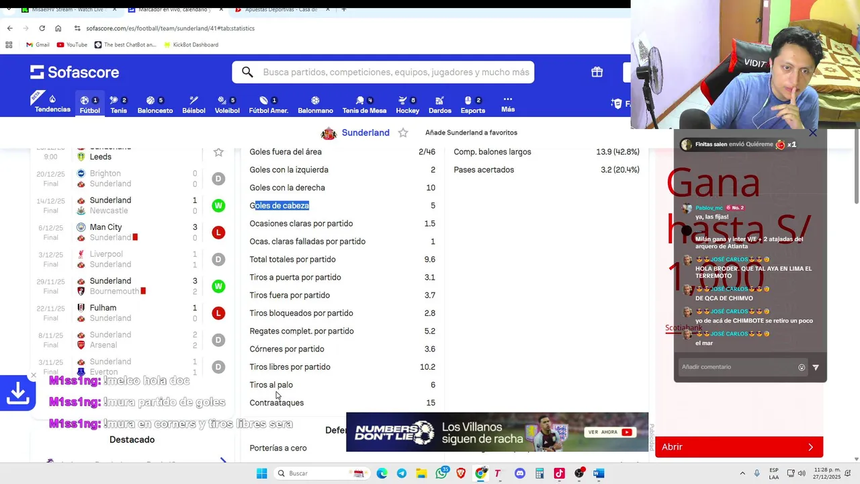Click the search magnifier icon
Screen dimensions: 860x484
[x=247, y=72]
